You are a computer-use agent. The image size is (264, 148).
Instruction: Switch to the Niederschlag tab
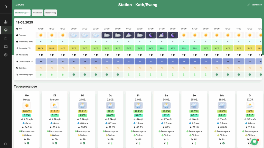[x=51, y=13]
